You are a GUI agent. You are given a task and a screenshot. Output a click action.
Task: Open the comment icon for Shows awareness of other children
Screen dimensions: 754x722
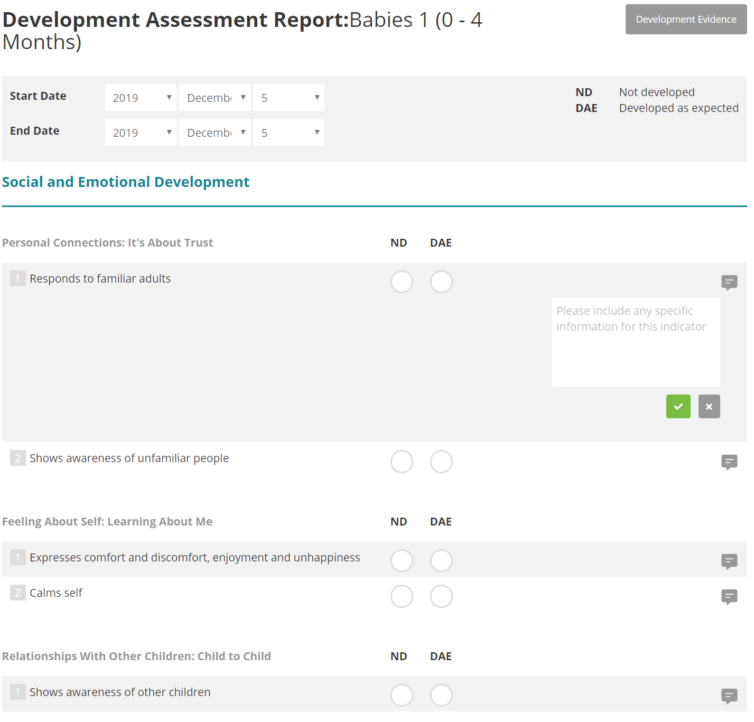coord(729,696)
